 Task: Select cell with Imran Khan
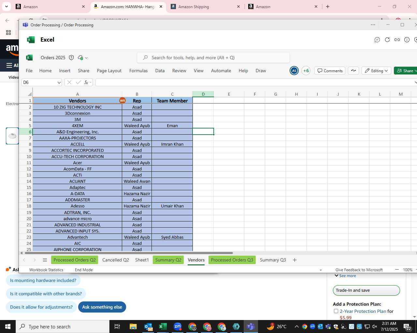[172, 144]
